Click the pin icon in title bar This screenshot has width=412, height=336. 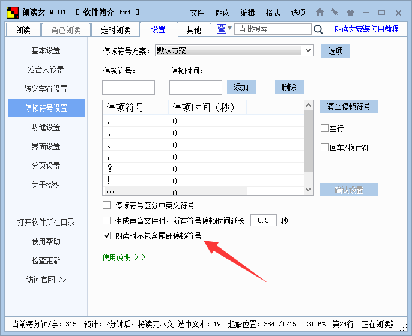point(335,12)
